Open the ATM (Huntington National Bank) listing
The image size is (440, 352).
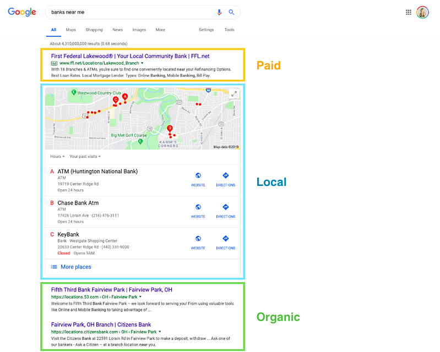tap(97, 171)
